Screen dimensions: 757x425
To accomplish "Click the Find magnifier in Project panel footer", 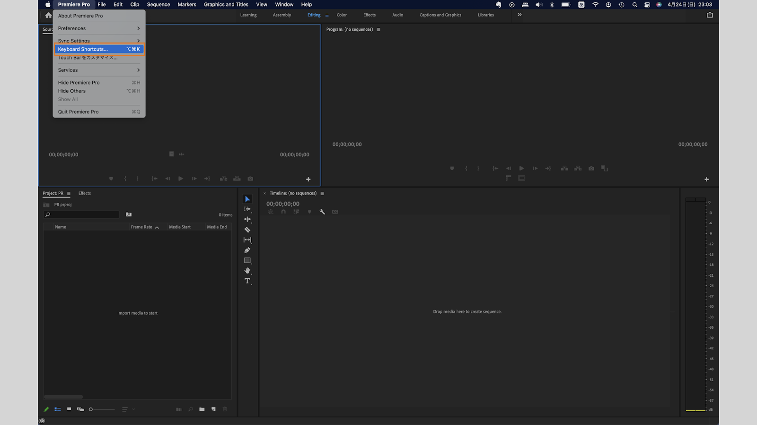I will [x=191, y=409].
